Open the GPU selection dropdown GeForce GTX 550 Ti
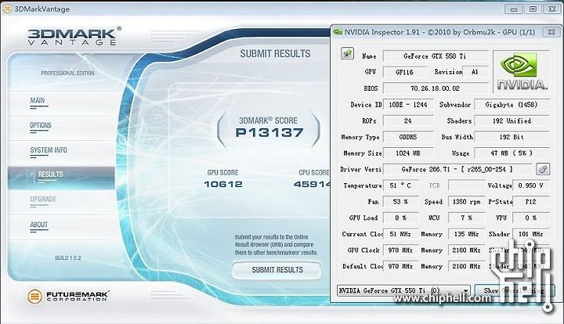The height and width of the screenshot is (324, 564). [x=403, y=290]
